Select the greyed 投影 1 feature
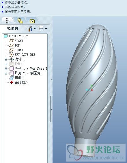127x163 pixels. (20, 64)
